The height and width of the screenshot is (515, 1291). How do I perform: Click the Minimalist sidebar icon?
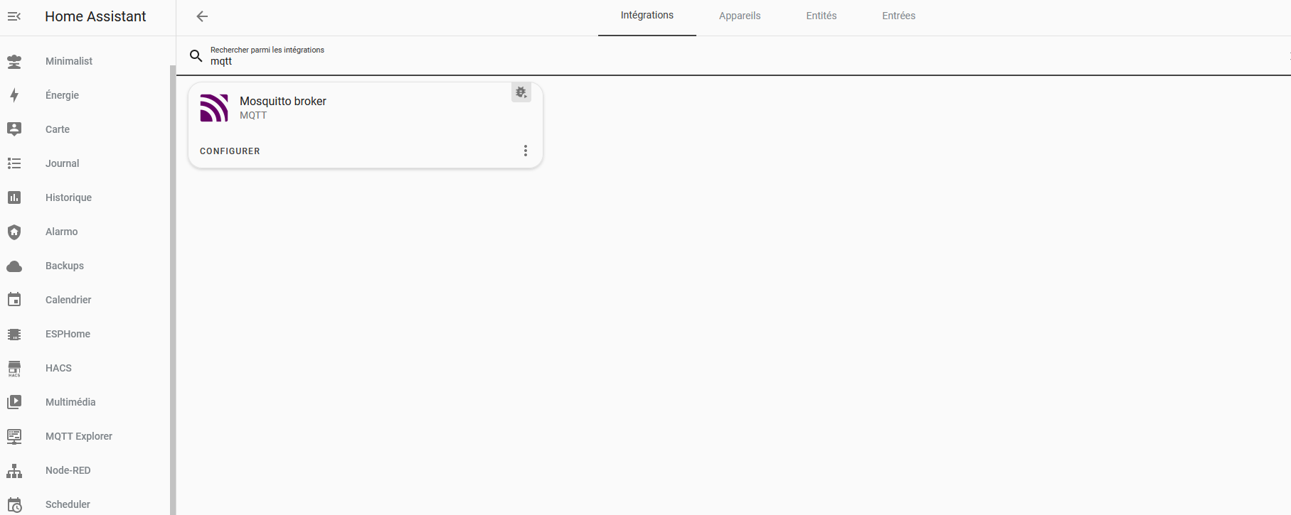(x=14, y=61)
